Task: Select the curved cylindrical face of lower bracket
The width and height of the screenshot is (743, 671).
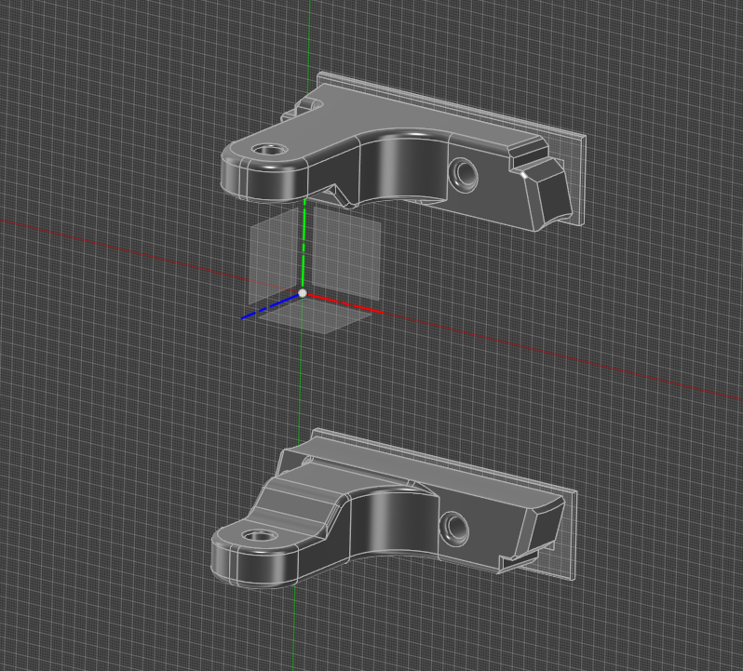Action: [393, 521]
